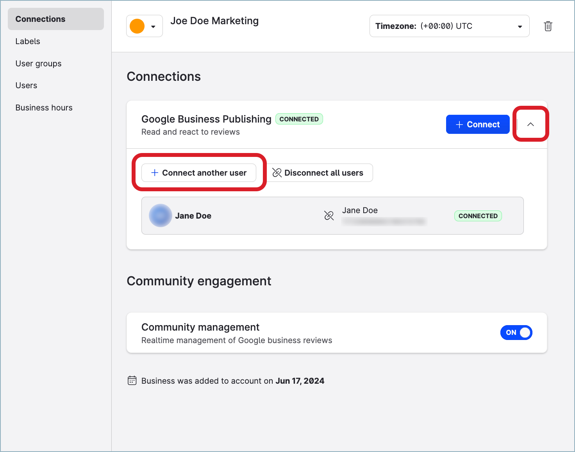The image size is (575, 452).
Task: Click the calendar icon near the added date
Action: click(x=132, y=380)
